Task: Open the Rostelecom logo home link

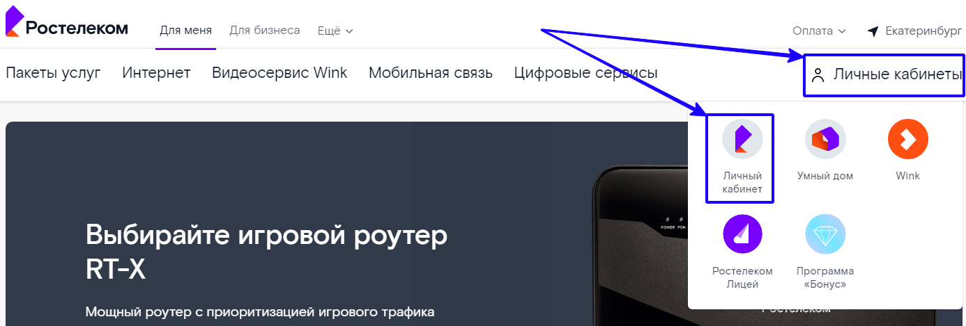Action: point(67,22)
